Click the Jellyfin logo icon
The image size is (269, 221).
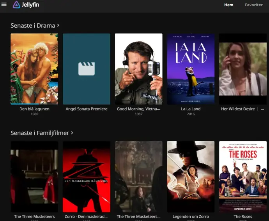pyautogui.click(x=16, y=5)
